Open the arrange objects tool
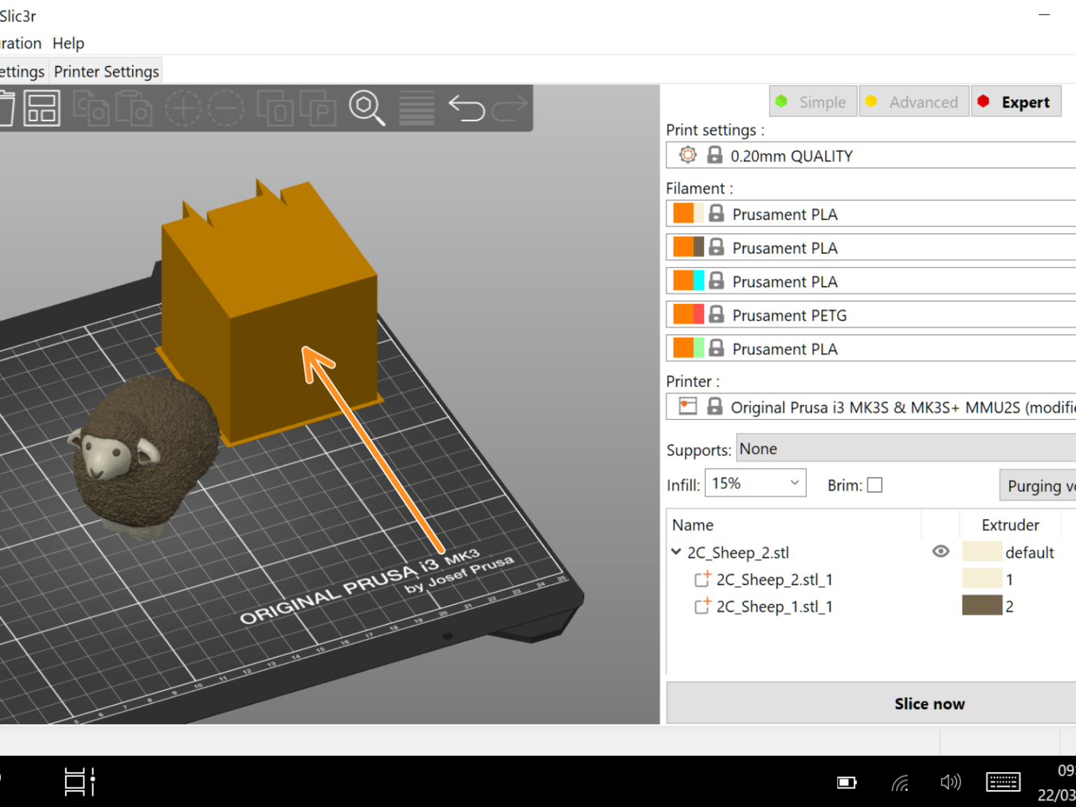The image size is (1076, 807). [41, 108]
